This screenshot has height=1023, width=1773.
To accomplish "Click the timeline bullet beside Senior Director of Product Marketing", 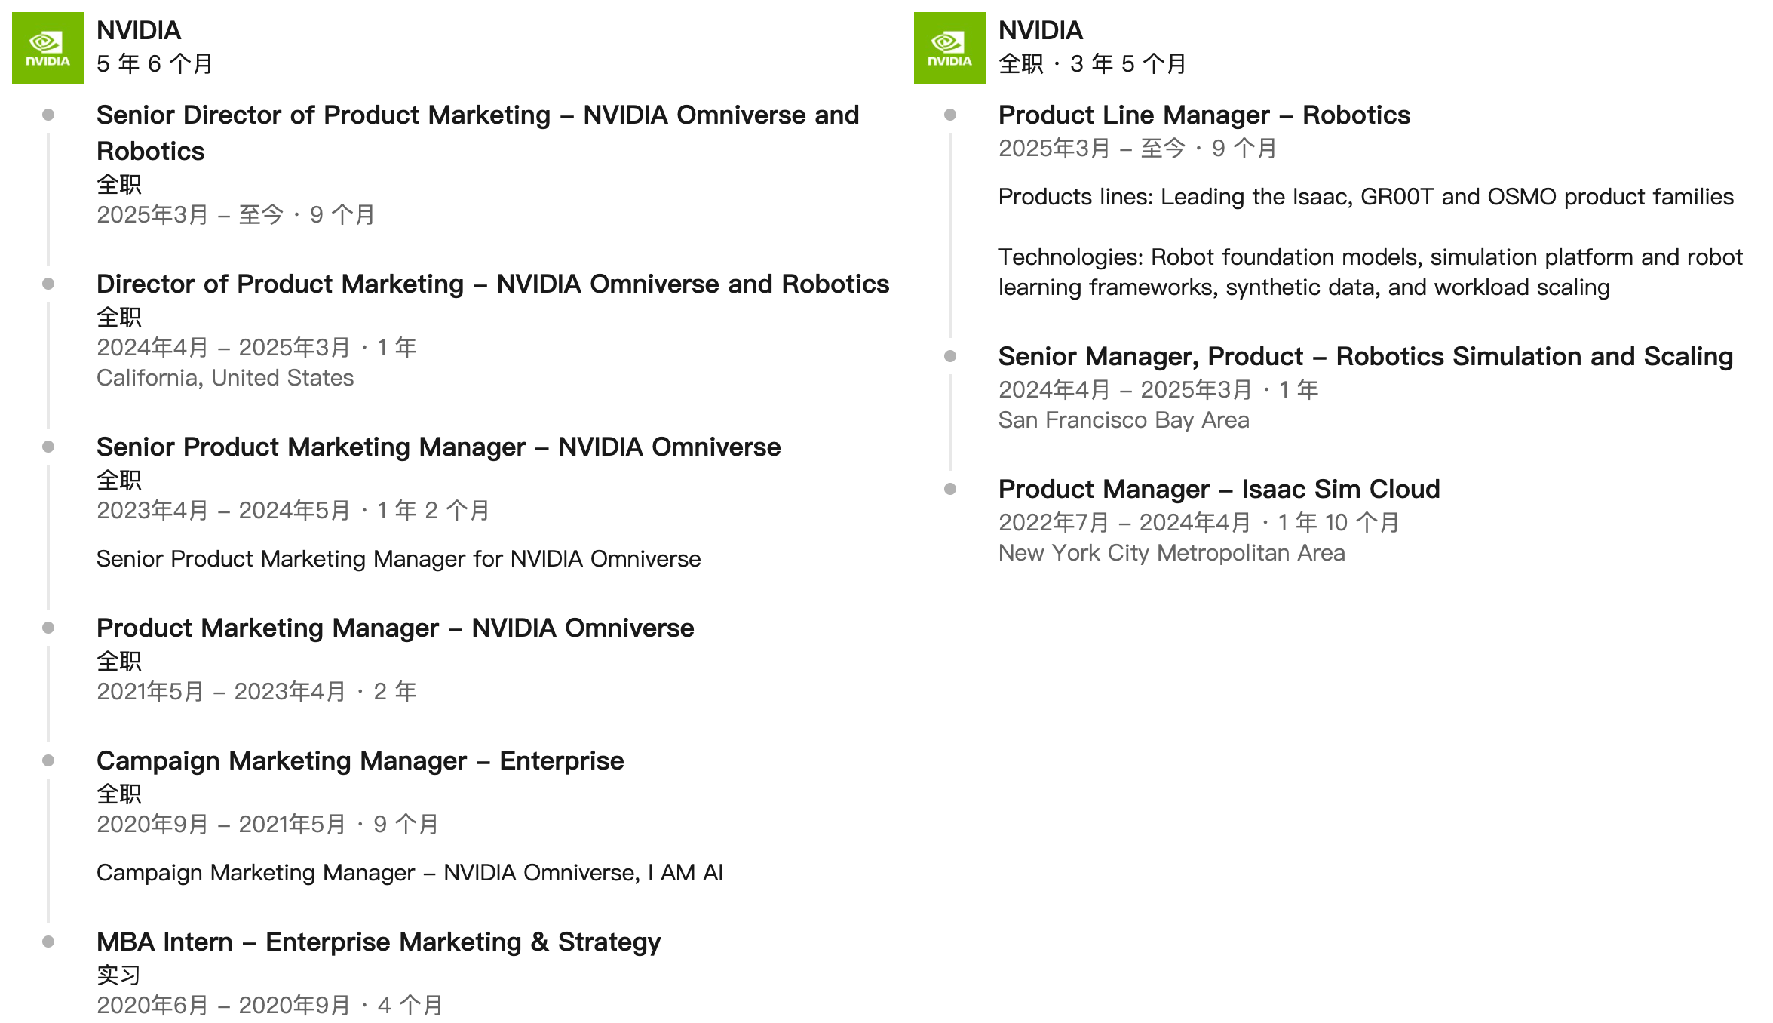I will click(x=48, y=115).
